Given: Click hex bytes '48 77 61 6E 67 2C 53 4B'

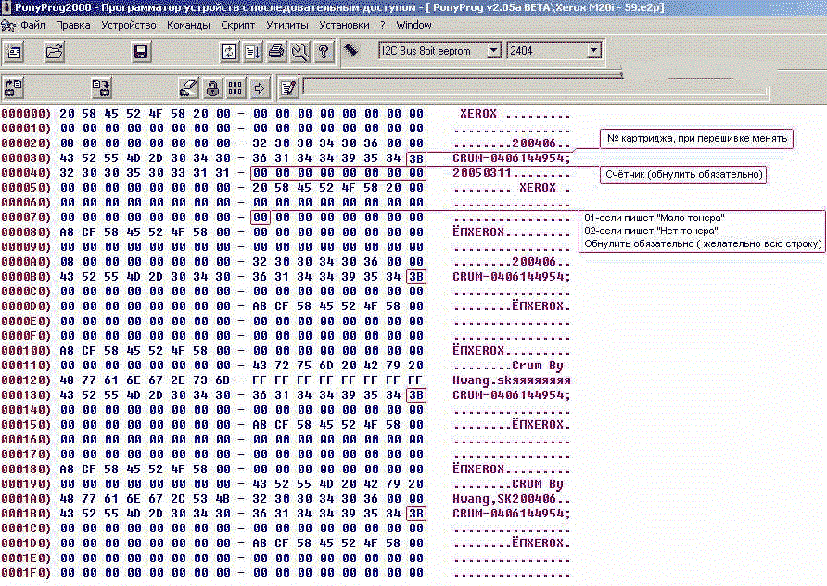Looking at the screenshot, I should click(145, 499).
